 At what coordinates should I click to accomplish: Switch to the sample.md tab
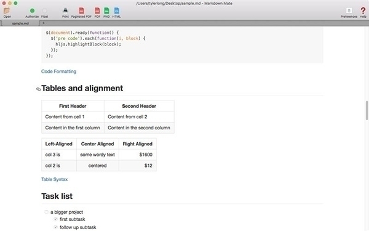click(20, 23)
